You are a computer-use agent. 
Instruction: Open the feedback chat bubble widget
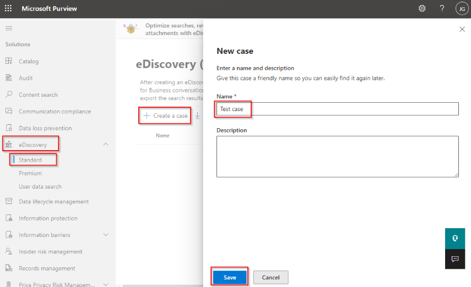pos(455,258)
